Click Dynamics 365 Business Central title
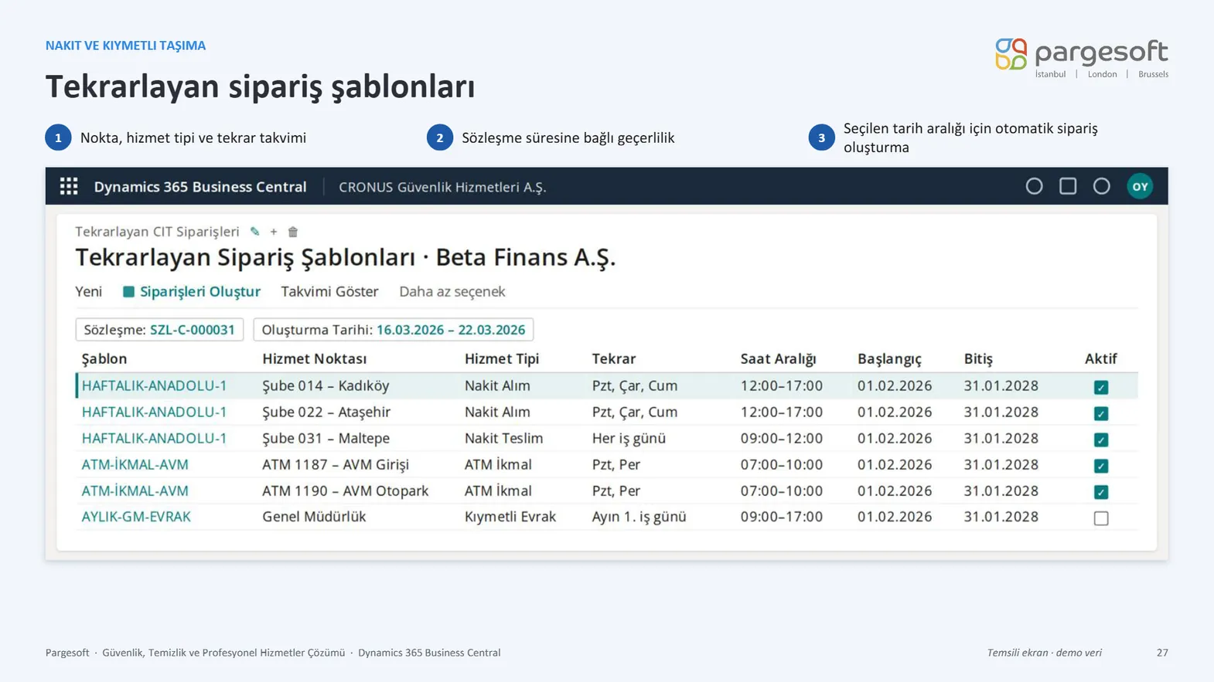The height and width of the screenshot is (682, 1214). coord(200,187)
